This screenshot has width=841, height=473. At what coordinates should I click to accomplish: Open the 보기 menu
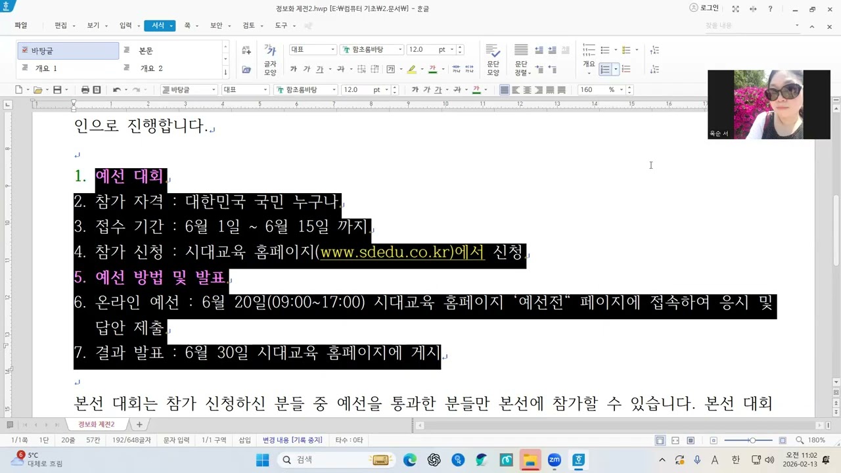pyautogui.click(x=93, y=26)
